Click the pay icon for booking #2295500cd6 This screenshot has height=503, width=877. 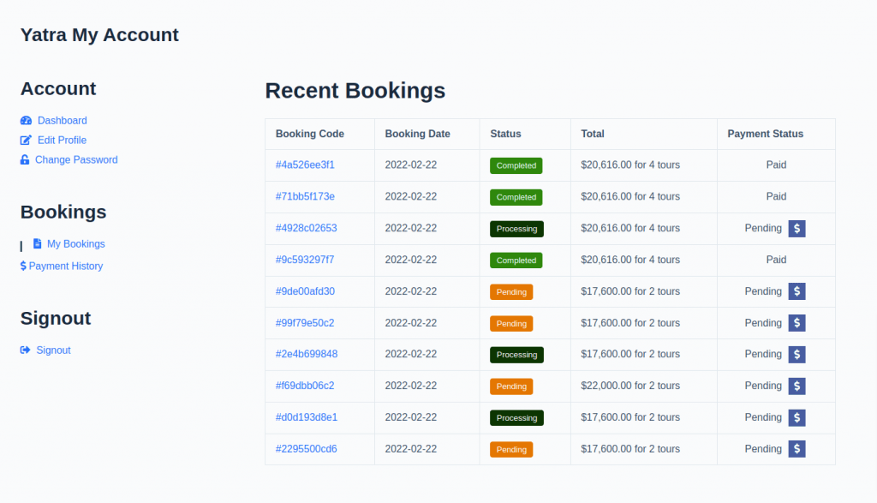tap(796, 448)
